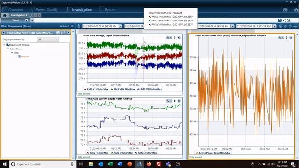Open right pane start date dropdown arrow
Image resolution: width=299 pixels, height=168 pixels.
pos(233,26)
